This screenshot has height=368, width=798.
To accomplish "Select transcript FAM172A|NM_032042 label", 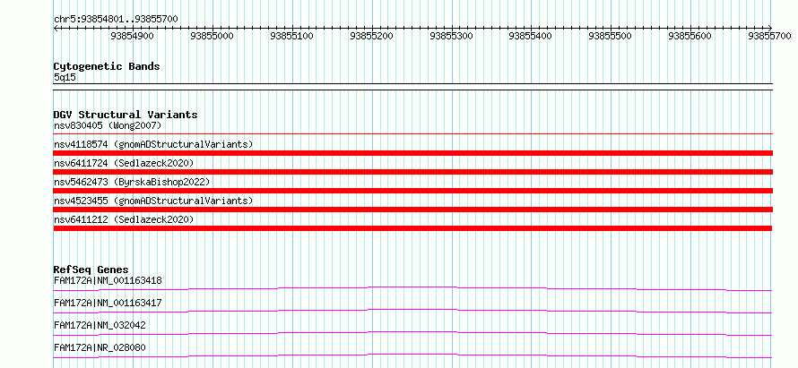I will tap(100, 325).
